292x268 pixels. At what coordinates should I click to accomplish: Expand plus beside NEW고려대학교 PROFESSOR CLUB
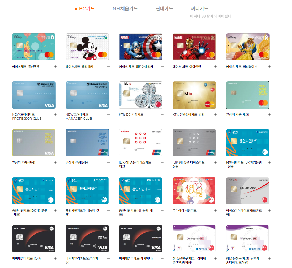55,114
